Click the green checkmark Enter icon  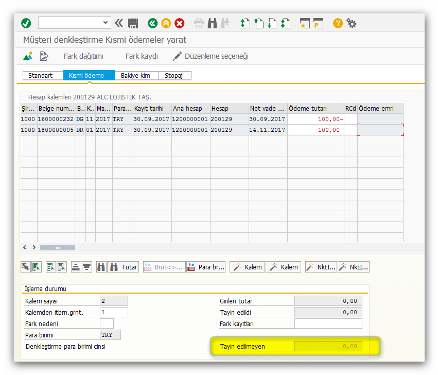click(x=26, y=23)
